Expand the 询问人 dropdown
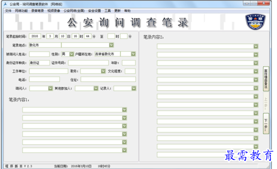This screenshot has height=169, width=277. click(50, 88)
